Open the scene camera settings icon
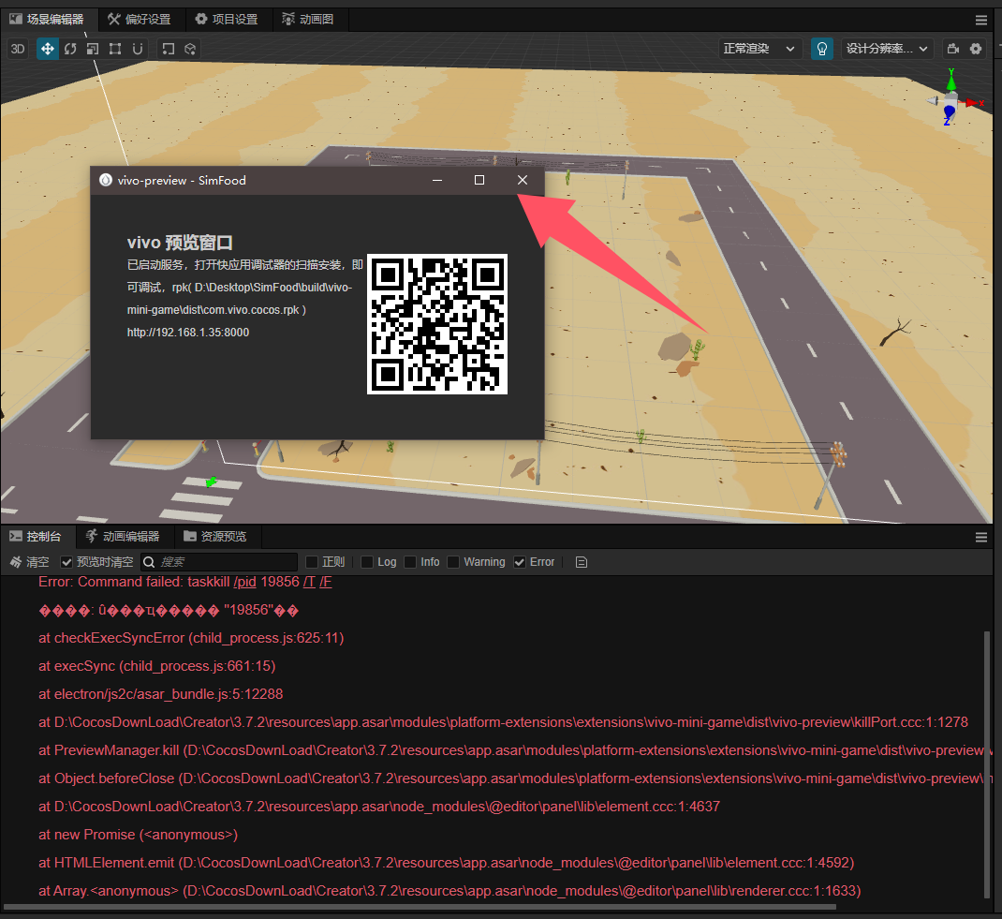Screen dimensions: 1002x919 pyautogui.click(x=952, y=49)
